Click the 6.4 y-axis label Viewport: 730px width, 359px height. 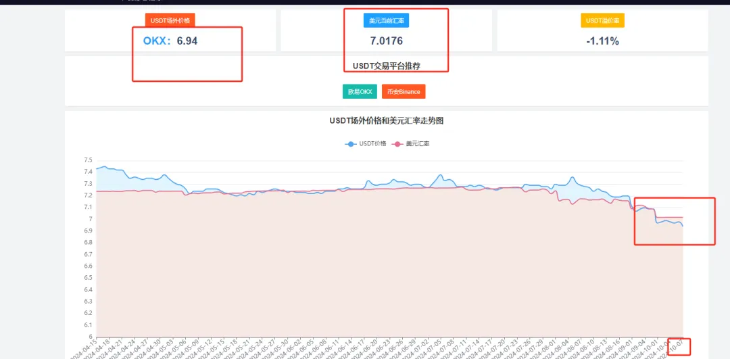coord(89,289)
